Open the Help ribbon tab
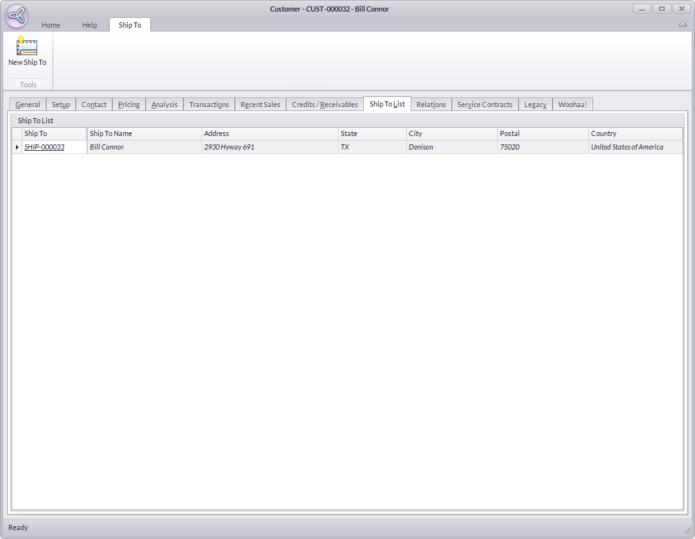The height and width of the screenshot is (539, 695). pyautogui.click(x=90, y=25)
